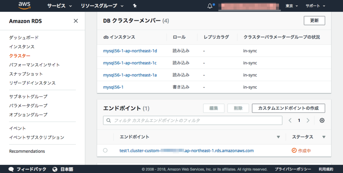Click the db インスタンス column header
Screen dimensions: 343x173
(x=119, y=37)
